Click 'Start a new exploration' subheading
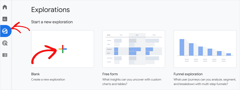The width and height of the screenshot is (240, 90). (52, 22)
